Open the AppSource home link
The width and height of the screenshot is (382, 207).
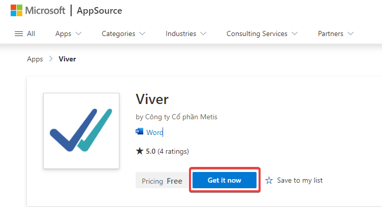pyautogui.click(x=100, y=11)
